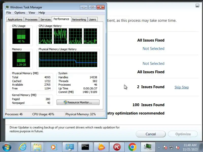
Task: Click the Paged kernel memory value 280
Action: (x=48, y=99)
